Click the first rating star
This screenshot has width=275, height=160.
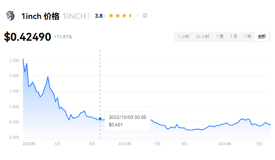tap(111, 16)
